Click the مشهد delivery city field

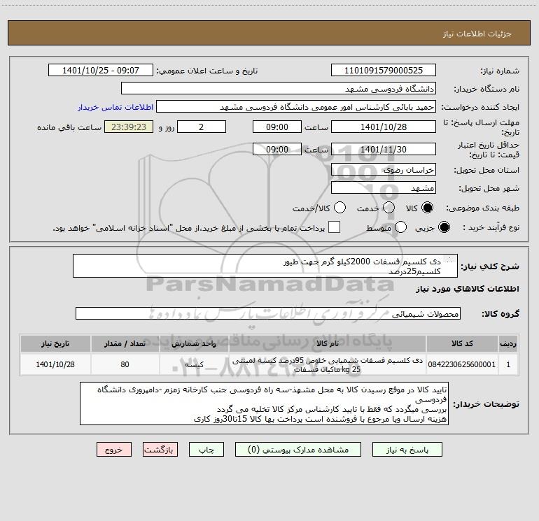tap(384, 188)
